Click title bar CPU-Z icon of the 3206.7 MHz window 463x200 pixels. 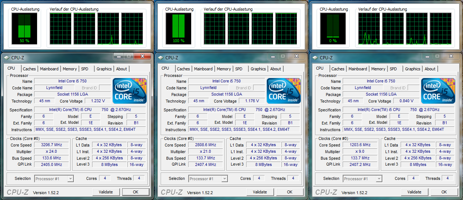click(x=7, y=58)
